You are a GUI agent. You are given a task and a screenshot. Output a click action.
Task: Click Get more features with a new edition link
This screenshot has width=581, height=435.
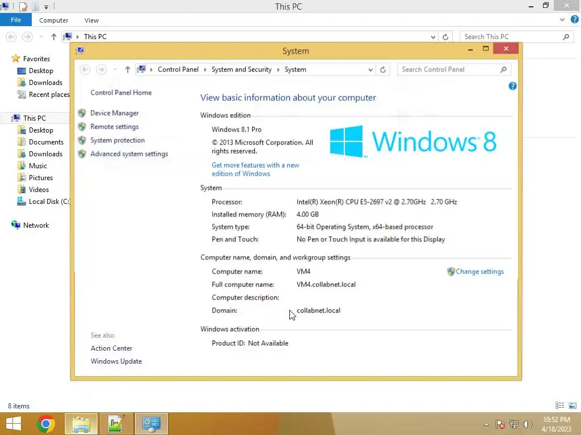coord(255,169)
